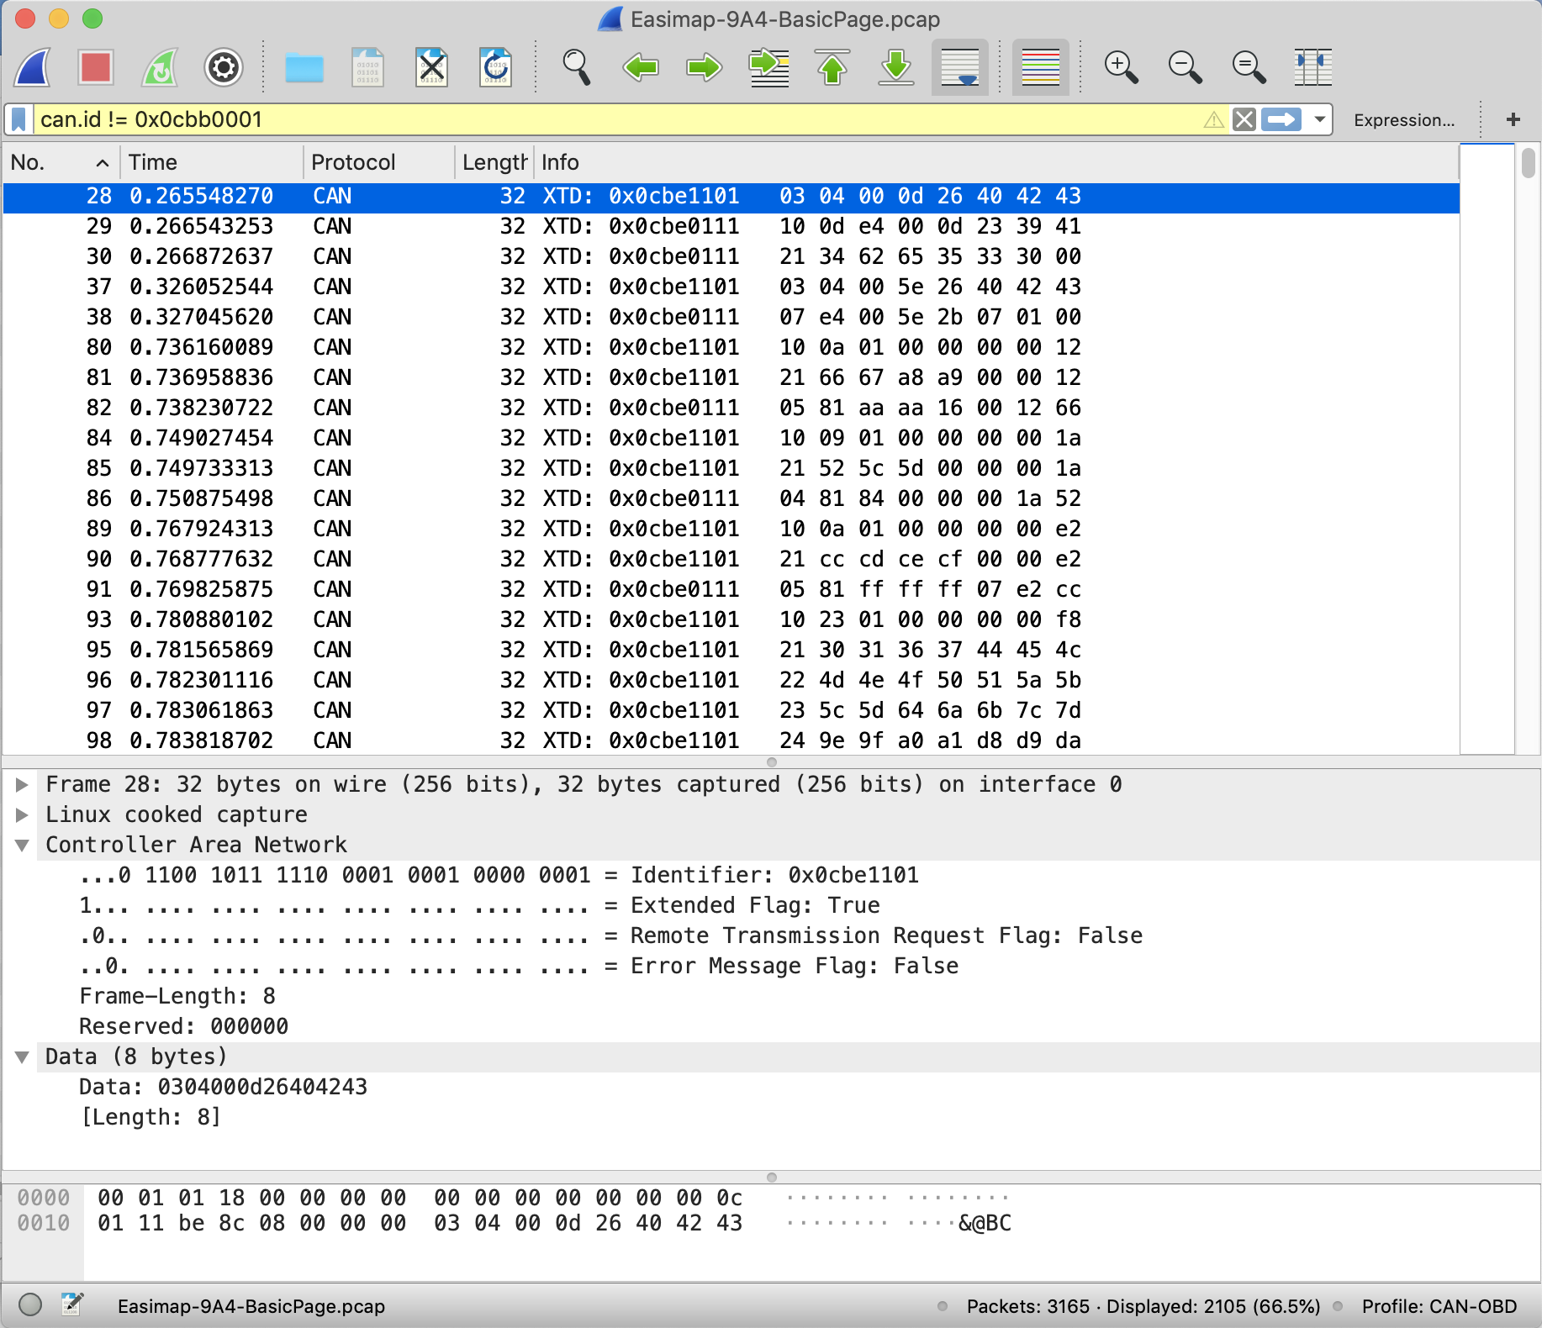Clear the display filter with X button
The width and height of the screenshot is (1542, 1328).
[1244, 119]
